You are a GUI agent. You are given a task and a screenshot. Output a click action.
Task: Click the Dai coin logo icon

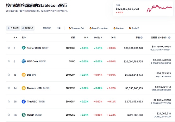[23, 75]
